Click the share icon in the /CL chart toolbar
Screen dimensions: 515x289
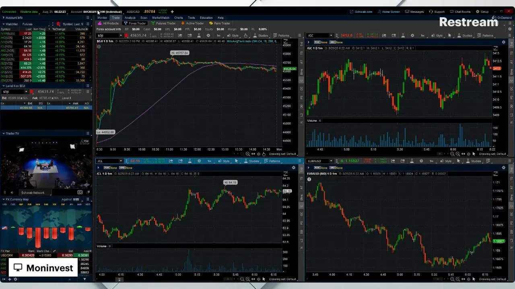(171, 161)
